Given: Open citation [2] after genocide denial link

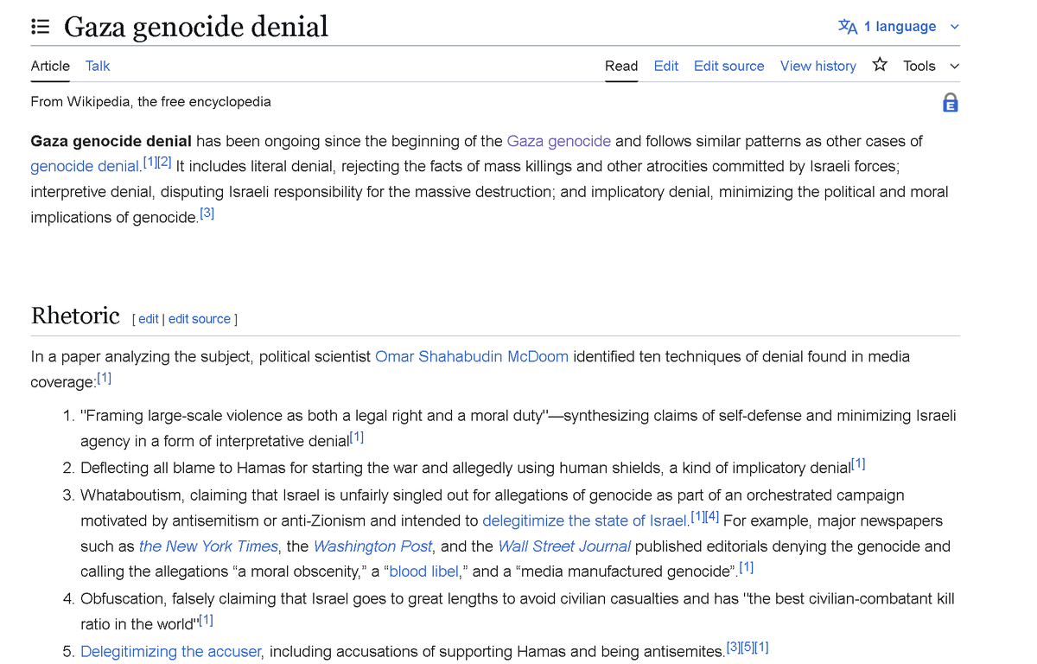Looking at the screenshot, I should click(164, 162).
